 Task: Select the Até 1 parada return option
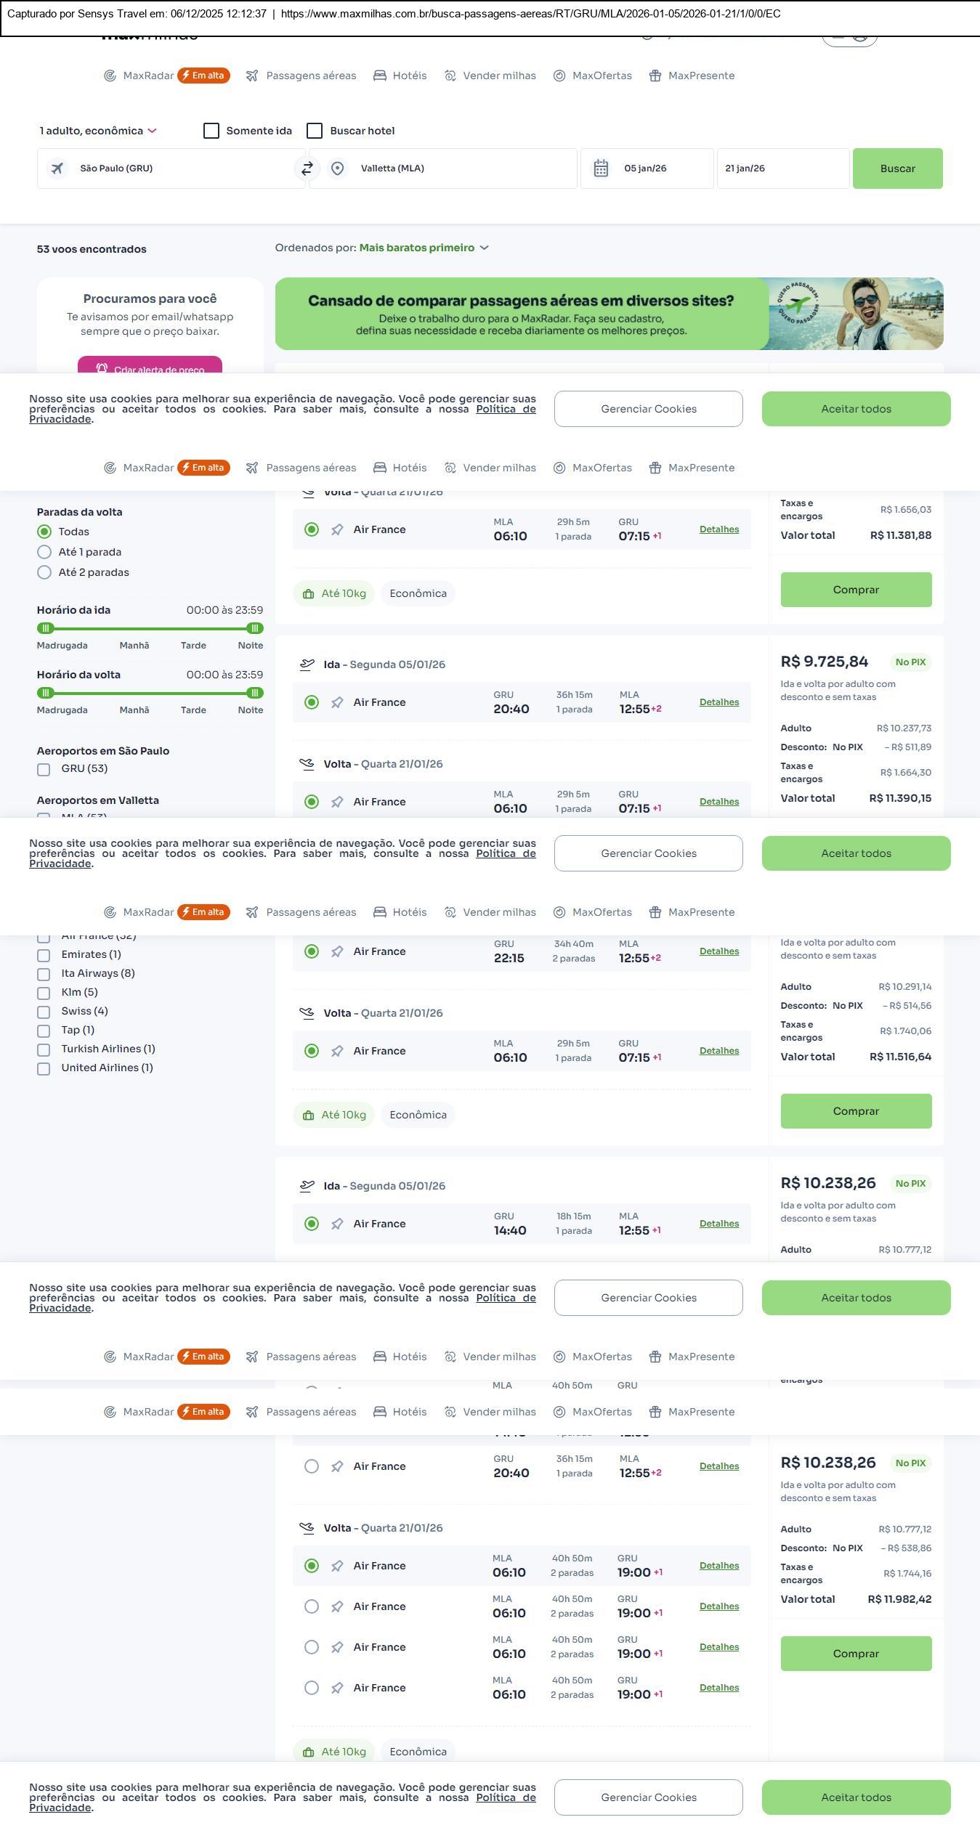tap(44, 552)
